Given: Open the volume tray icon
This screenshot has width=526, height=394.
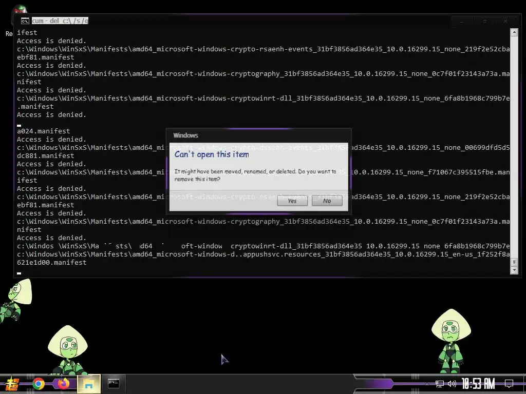Looking at the screenshot, I should point(452,384).
